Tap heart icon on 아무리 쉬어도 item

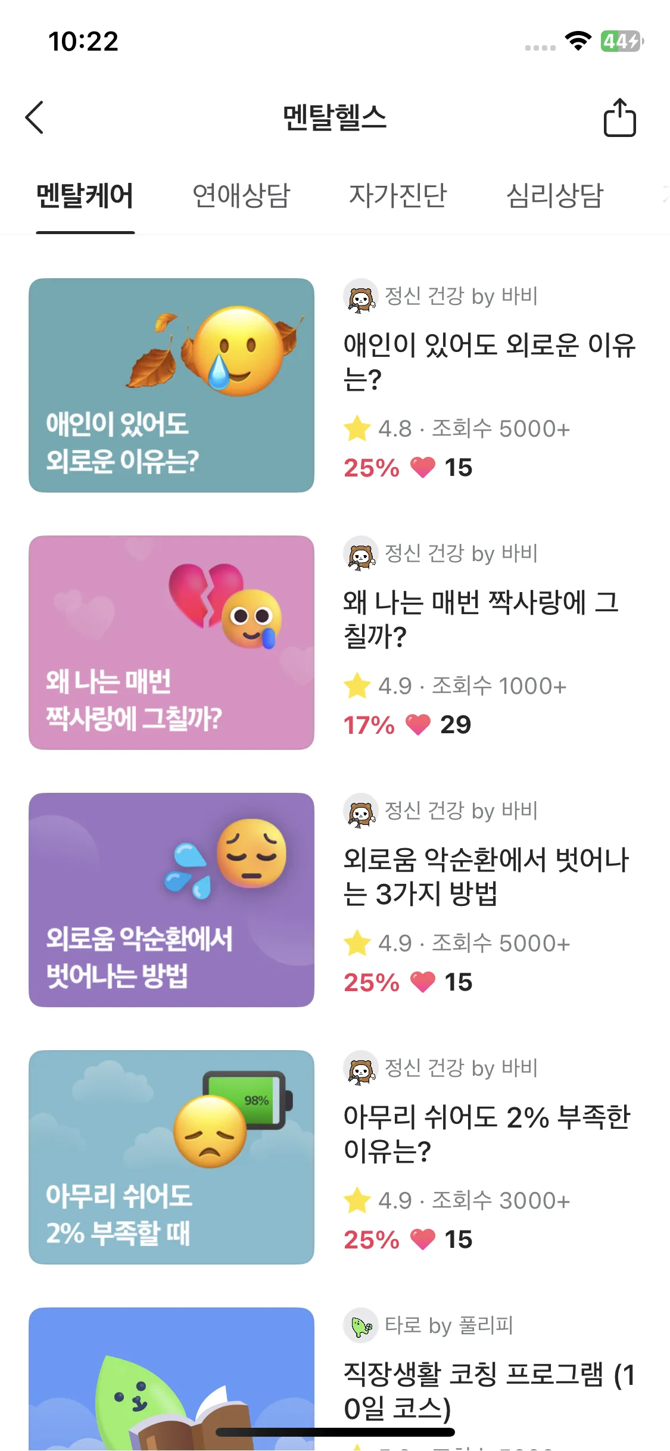coord(423,1240)
